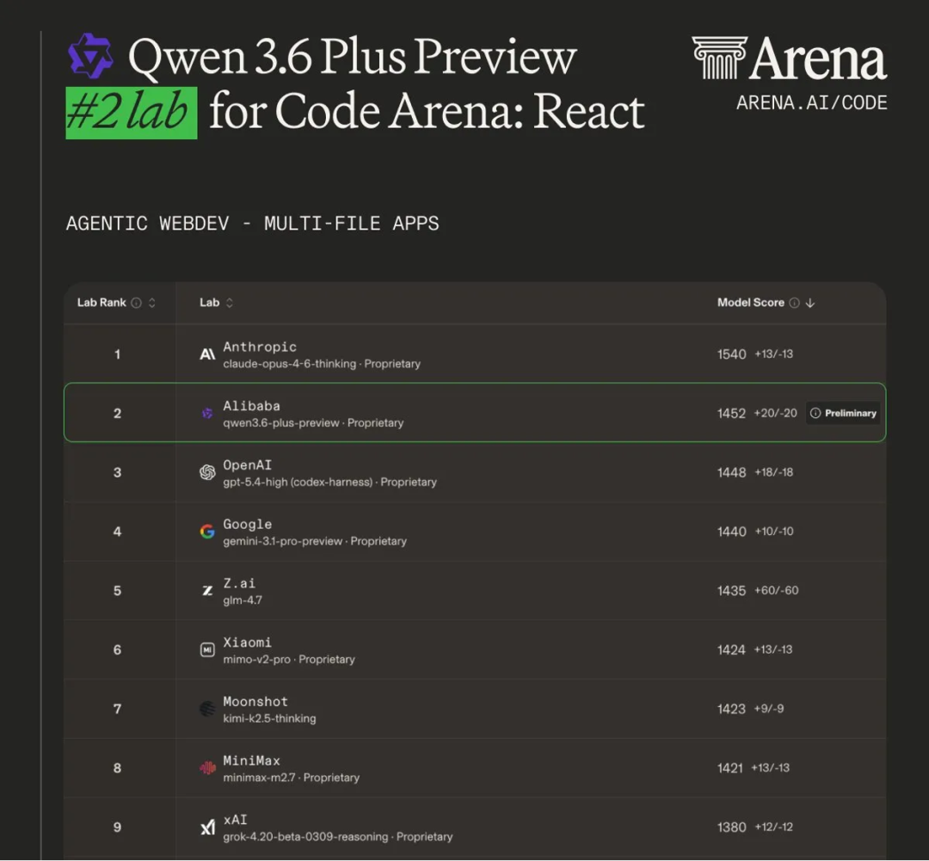Click the OpenAI logo icon in row 3
Screen dimensions: 929x861
(x=207, y=472)
